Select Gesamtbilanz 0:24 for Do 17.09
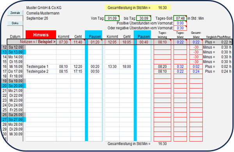 [196, 71]
